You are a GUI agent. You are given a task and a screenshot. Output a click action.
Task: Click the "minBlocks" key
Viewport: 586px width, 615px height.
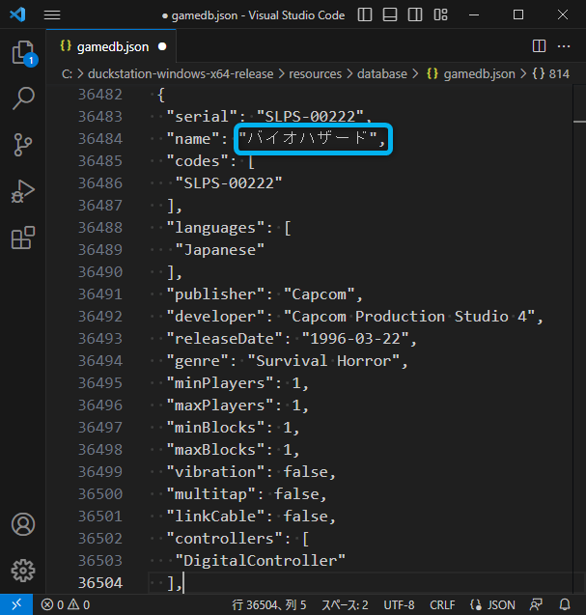tap(215, 428)
